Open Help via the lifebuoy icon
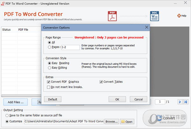 [x=179, y=16]
